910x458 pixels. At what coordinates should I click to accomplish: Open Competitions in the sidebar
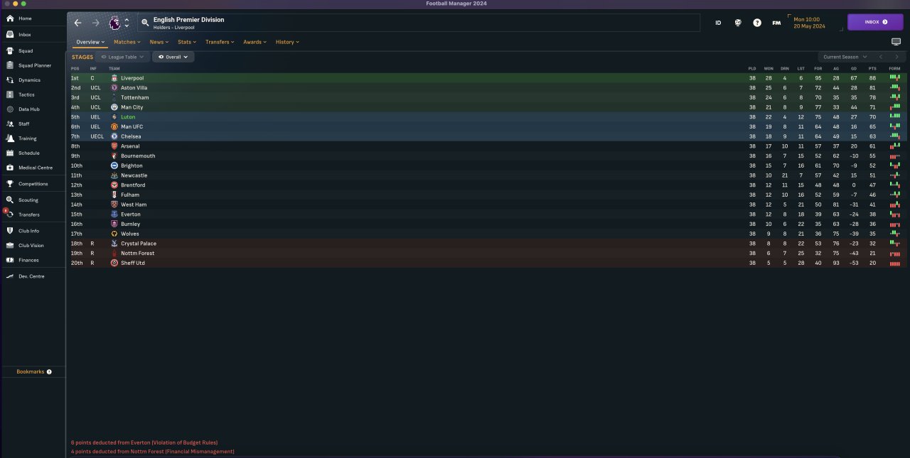point(33,184)
